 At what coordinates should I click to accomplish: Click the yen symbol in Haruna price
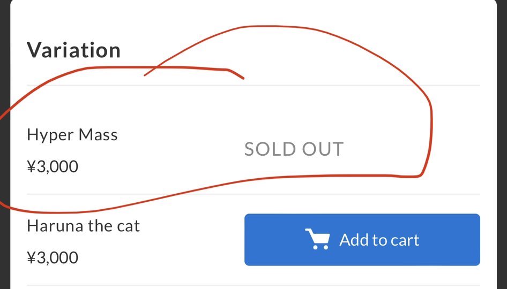tap(31, 258)
